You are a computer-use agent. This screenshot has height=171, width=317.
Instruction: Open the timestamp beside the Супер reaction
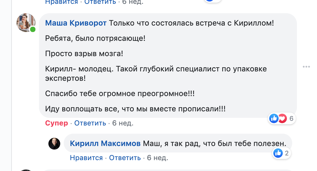point(123,123)
